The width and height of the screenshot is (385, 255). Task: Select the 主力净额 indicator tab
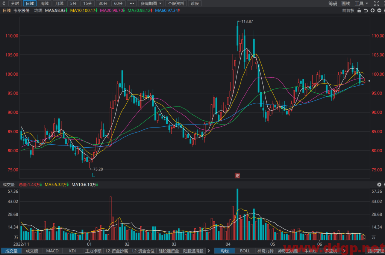coord(93,251)
